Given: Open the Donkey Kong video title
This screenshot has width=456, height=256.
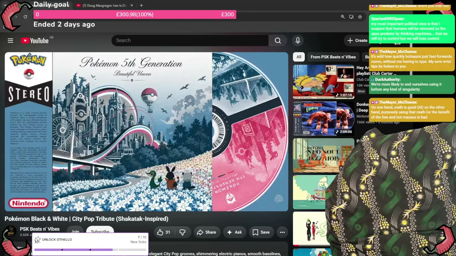Looking at the screenshot, I should (x=363, y=107).
